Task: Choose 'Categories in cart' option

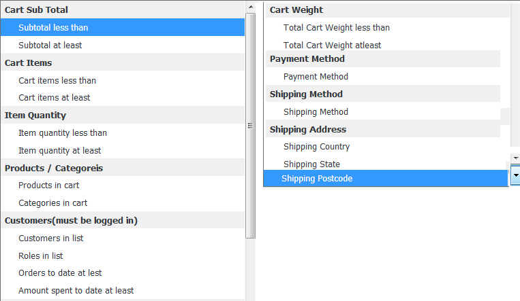Action: coord(123,202)
